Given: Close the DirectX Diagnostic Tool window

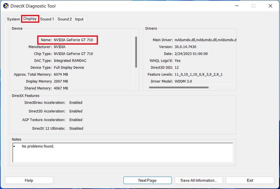Looking at the screenshot, I should (270, 6).
